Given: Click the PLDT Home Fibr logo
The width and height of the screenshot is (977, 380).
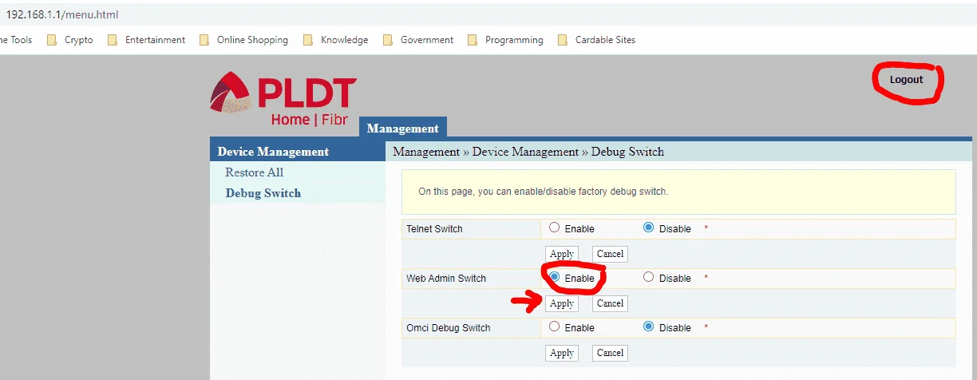Looking at the screenshot, I should [283, 100].
